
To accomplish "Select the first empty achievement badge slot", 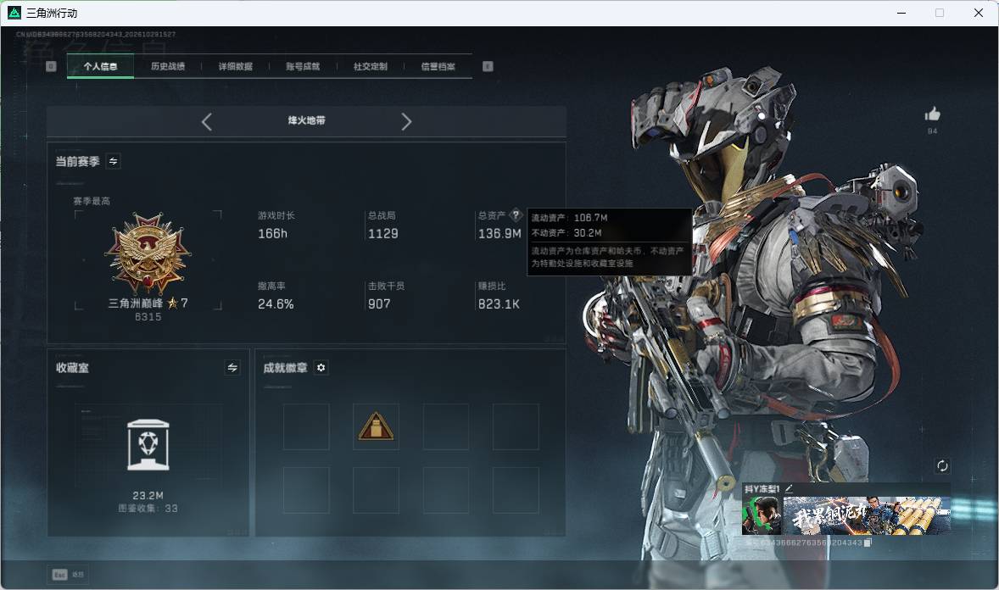I will [306, 426].
